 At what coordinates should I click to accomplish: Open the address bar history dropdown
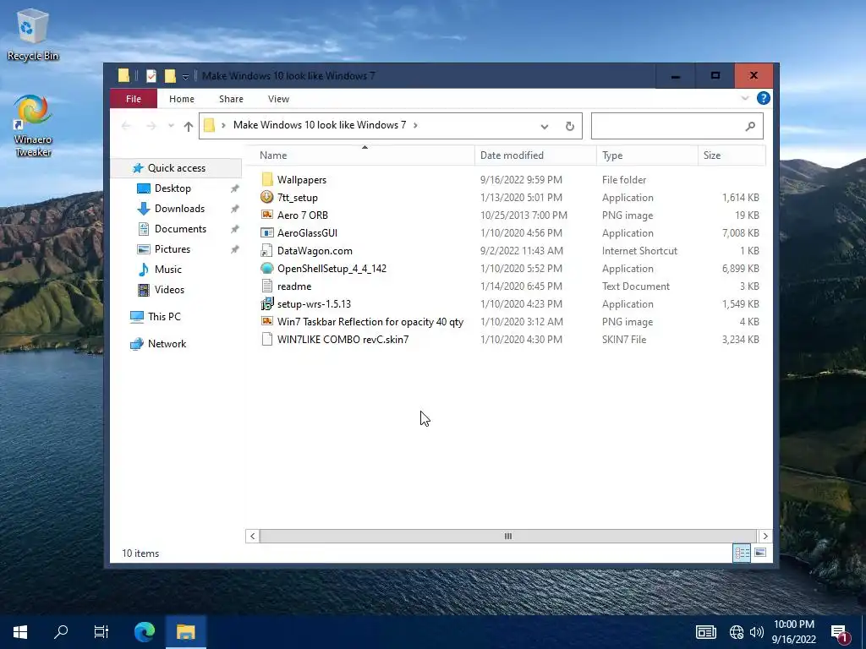(545, 127)
